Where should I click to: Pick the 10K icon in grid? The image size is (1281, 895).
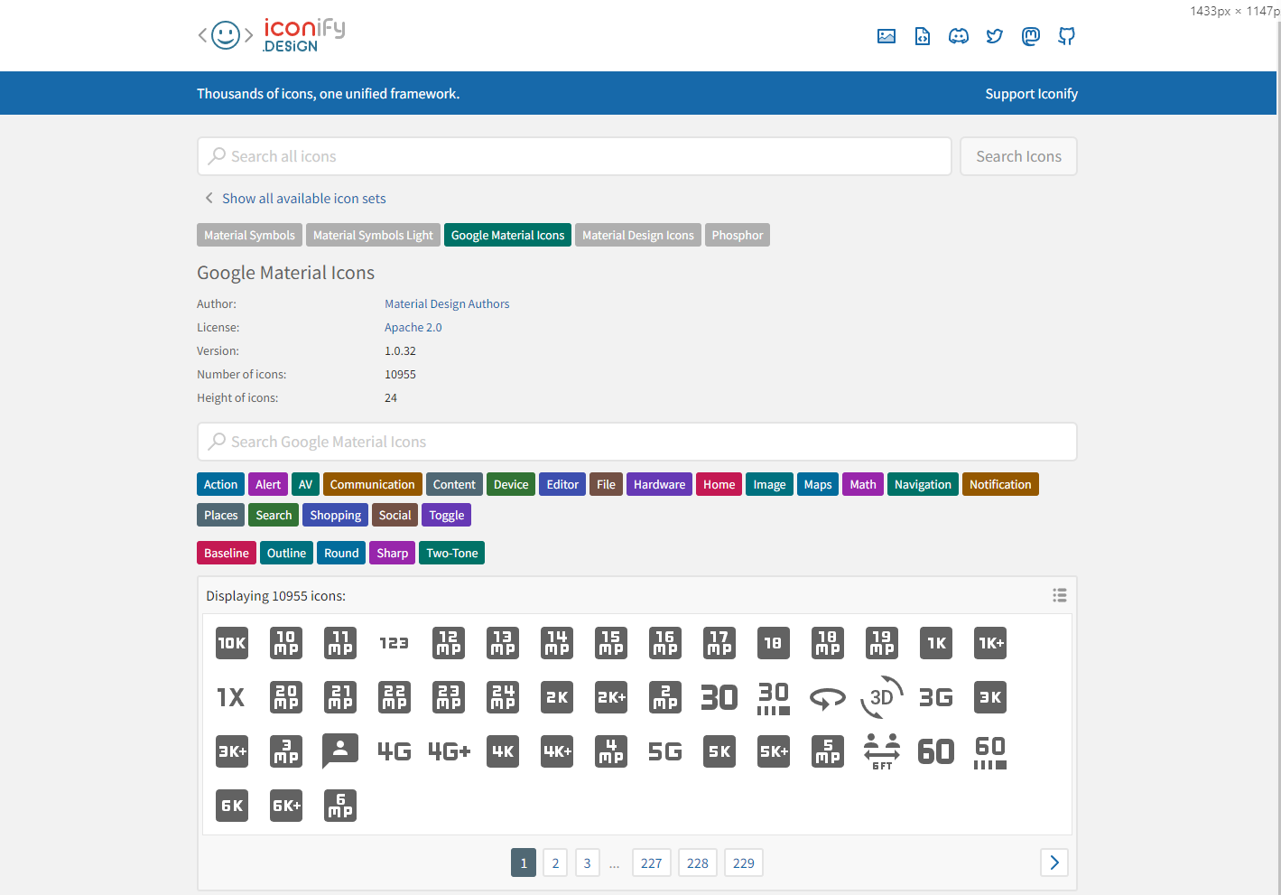tap(232, 643)
